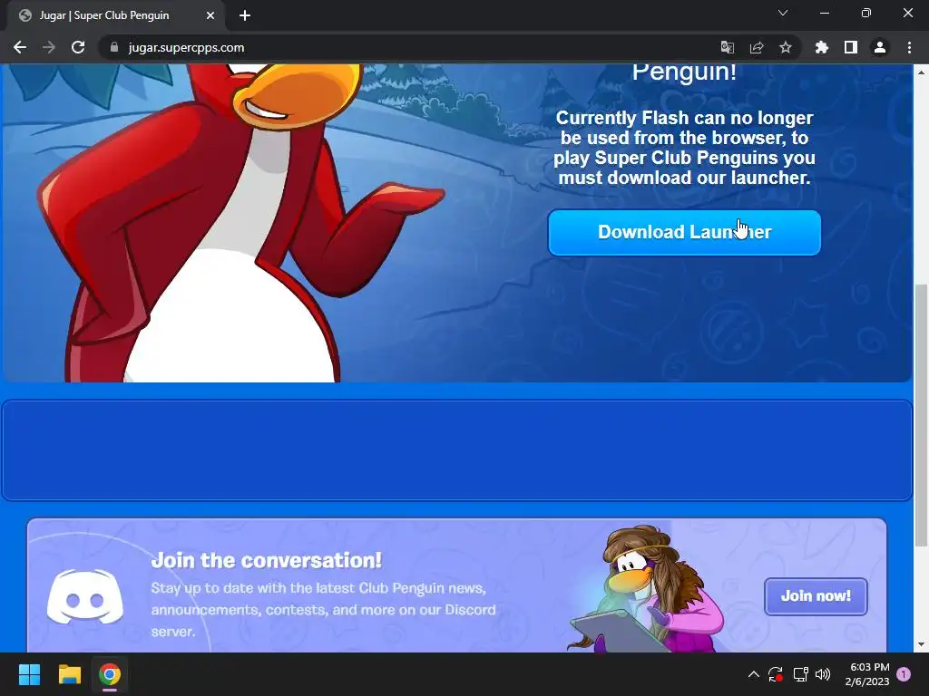Viewport: 929px width, 696px height.
Task: Open the volume control tray icon
Action: (823, 674)
